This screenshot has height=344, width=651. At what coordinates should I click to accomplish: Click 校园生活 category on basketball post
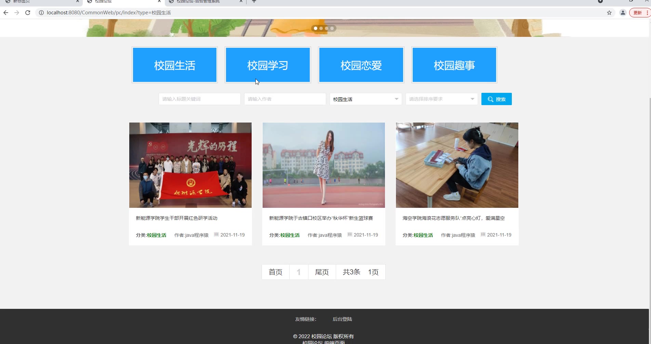[x=290, y=235]
